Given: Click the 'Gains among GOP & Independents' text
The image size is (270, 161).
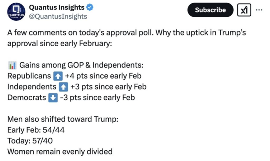Looking at the screenshot, I should point(81,65).
